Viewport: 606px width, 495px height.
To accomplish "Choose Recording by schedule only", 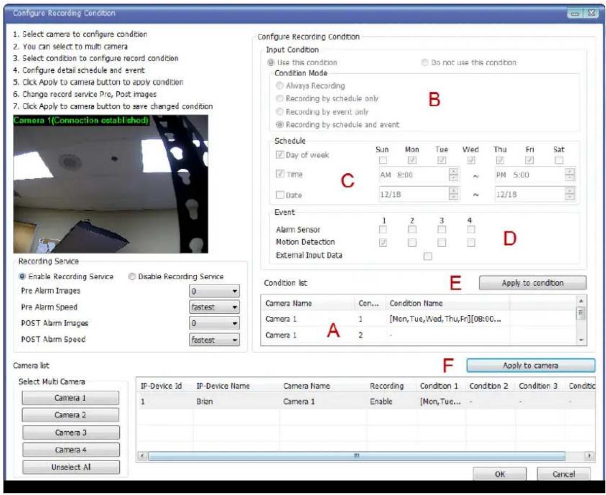I will (279, 99).
